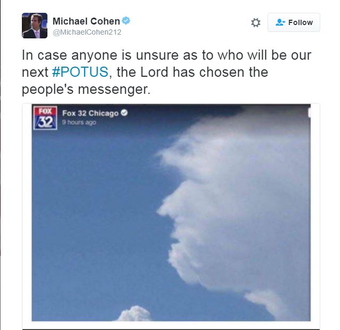Click the '9 hours ago' timestamp
Screen dimensions: 340x330
click(79, 123)
